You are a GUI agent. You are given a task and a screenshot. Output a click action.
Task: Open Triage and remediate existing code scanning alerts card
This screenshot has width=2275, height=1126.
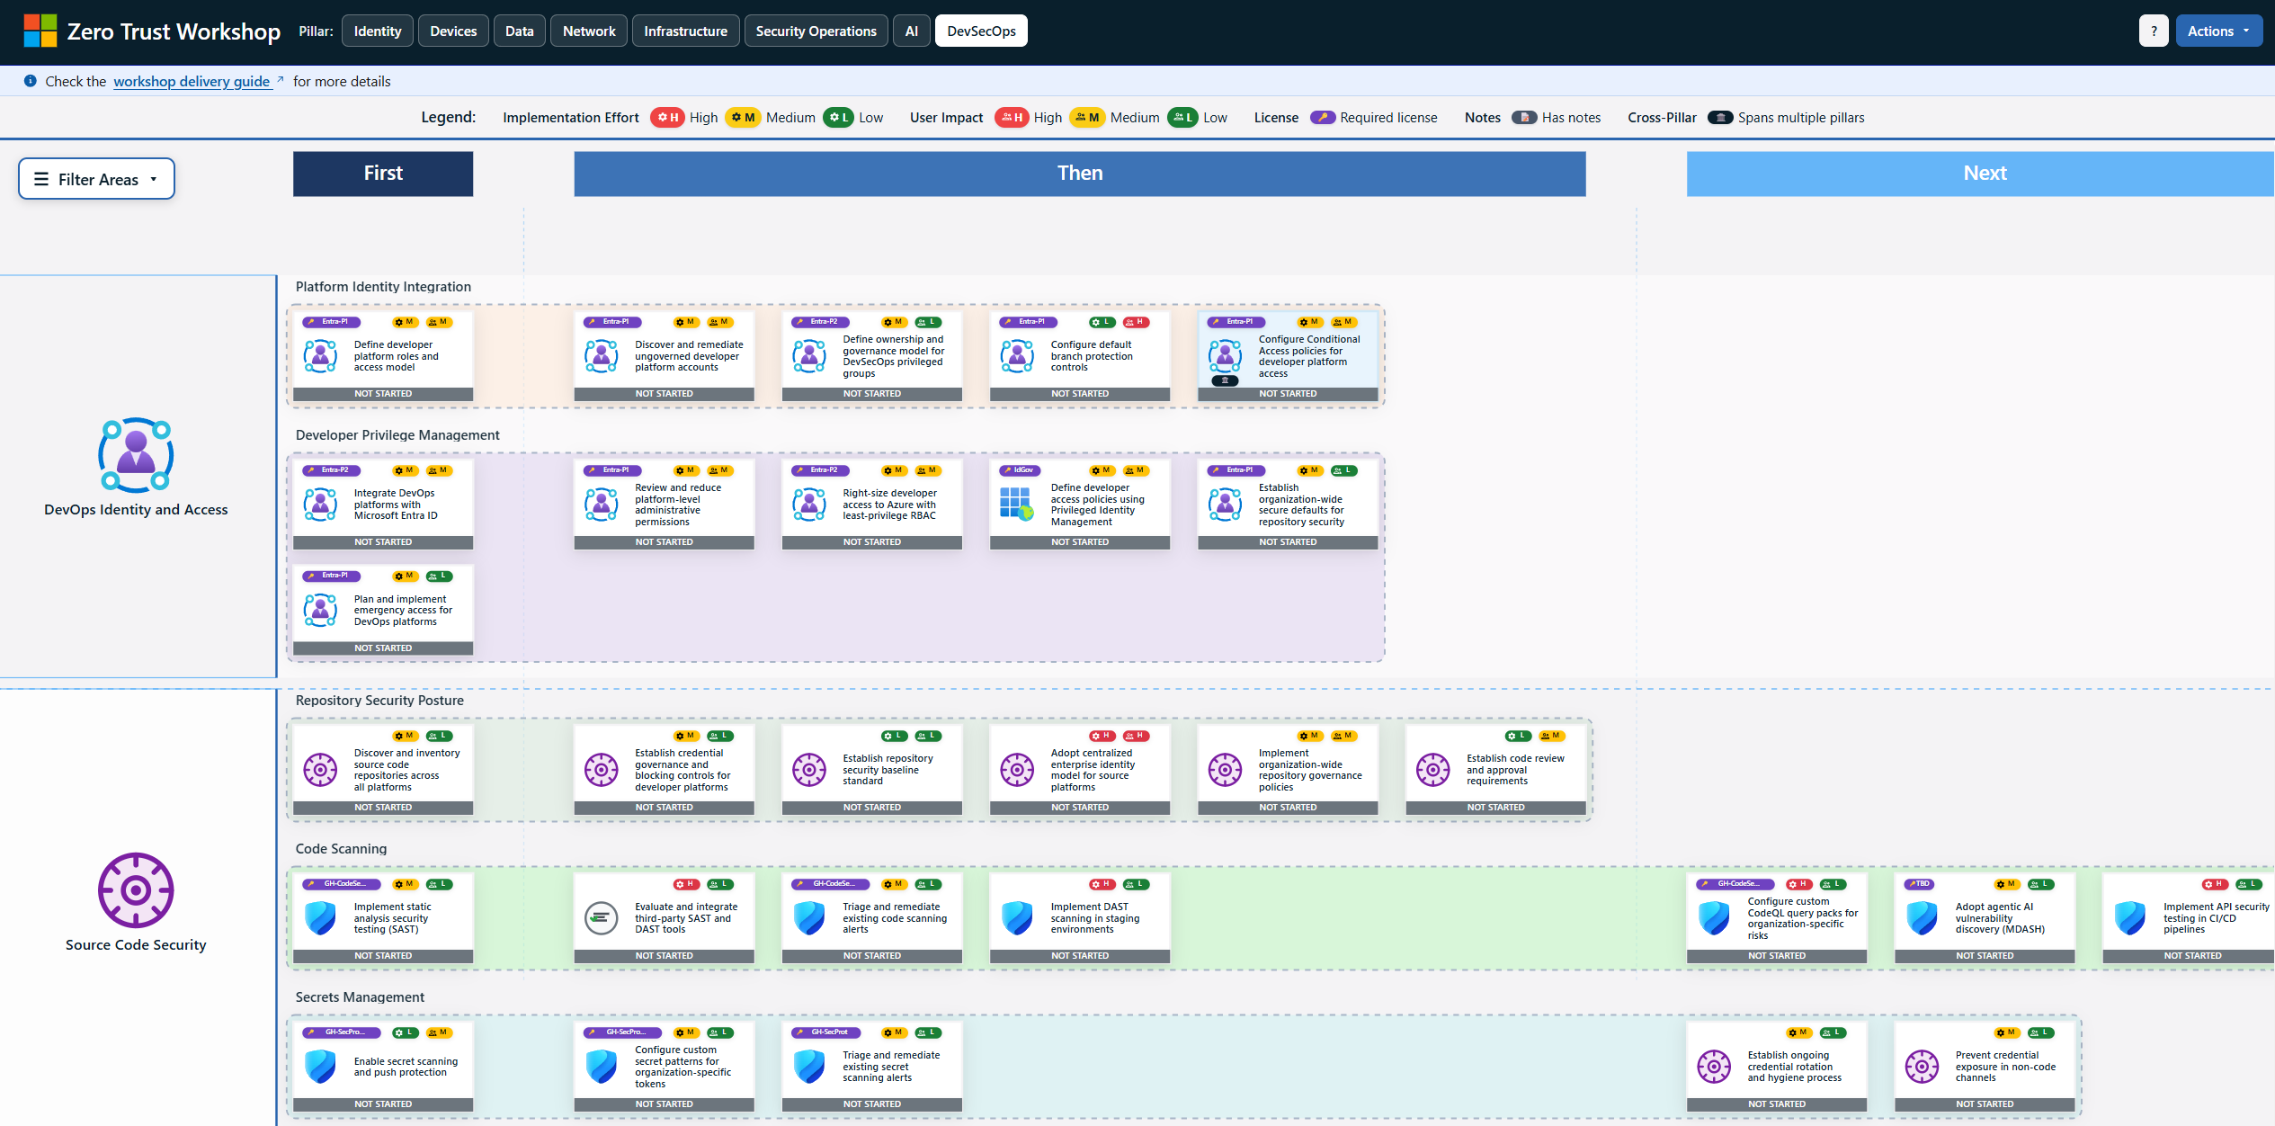click(x=872, y=918)
